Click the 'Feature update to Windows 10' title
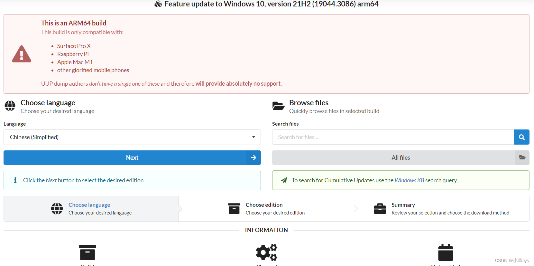Viewport: 534px width, 266px height. tap(272, 4)
